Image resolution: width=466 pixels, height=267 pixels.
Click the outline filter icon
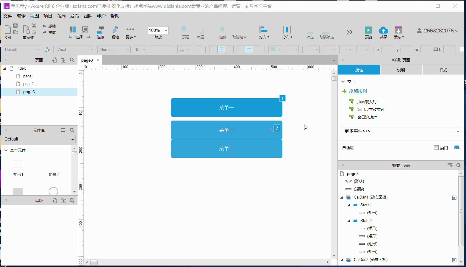click(x=450, y=165)
